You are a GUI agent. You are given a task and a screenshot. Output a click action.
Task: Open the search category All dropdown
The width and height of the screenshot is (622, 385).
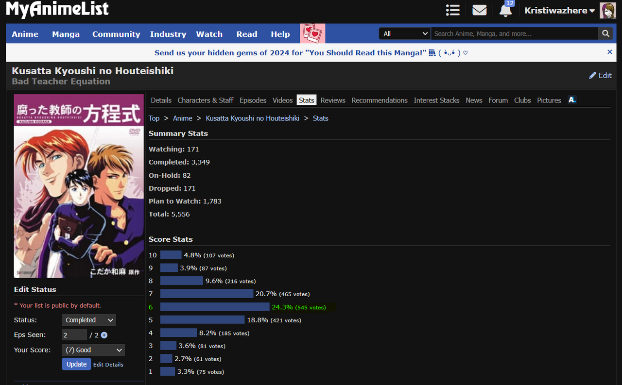click(x=405, y=33)
